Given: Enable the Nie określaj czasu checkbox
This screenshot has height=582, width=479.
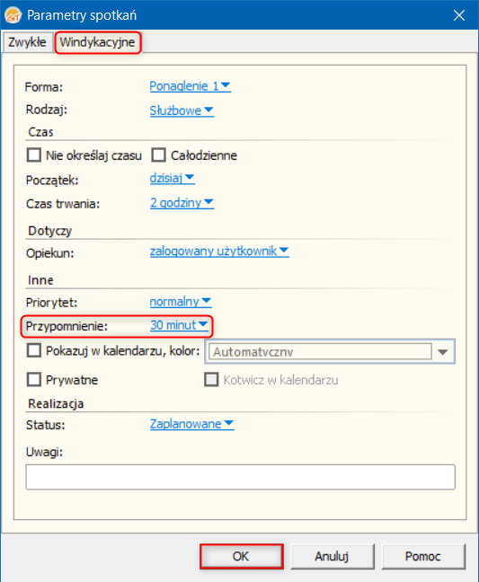Looking at the screenshot, I should pyautogui.click(x=34, y=154).
